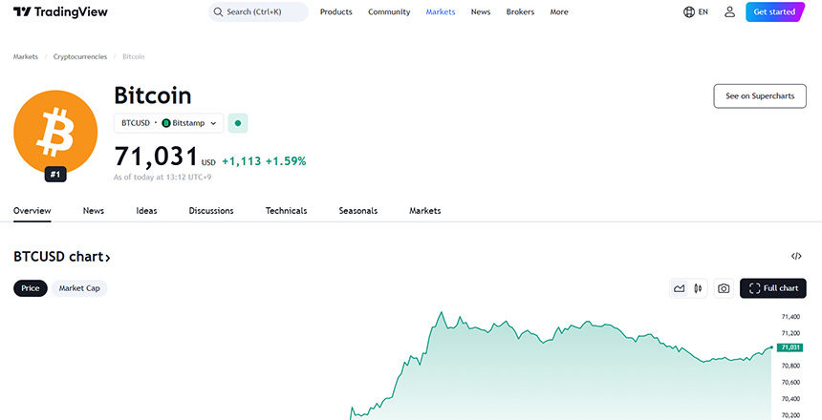This screenshot has height=420, width=822.
Task: Click the chart's highest peak point
Action: 441,312
